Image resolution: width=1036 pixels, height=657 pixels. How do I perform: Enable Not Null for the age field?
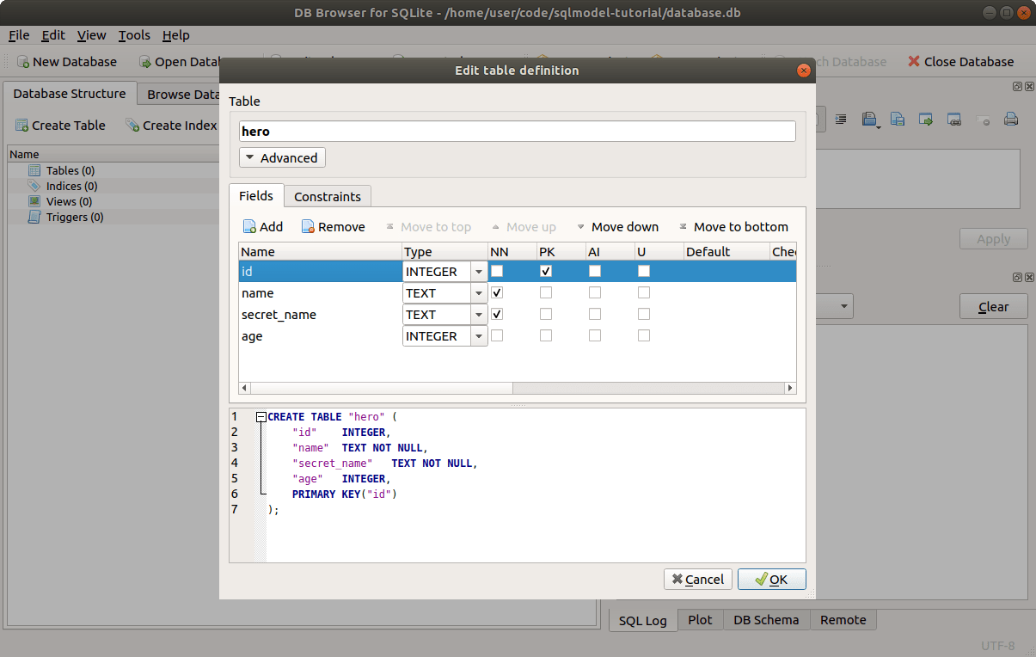coord(496,335)
